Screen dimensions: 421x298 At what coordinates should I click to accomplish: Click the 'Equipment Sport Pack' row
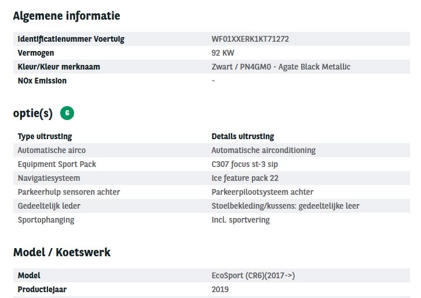pyautogui.click(x=57, y=165)
